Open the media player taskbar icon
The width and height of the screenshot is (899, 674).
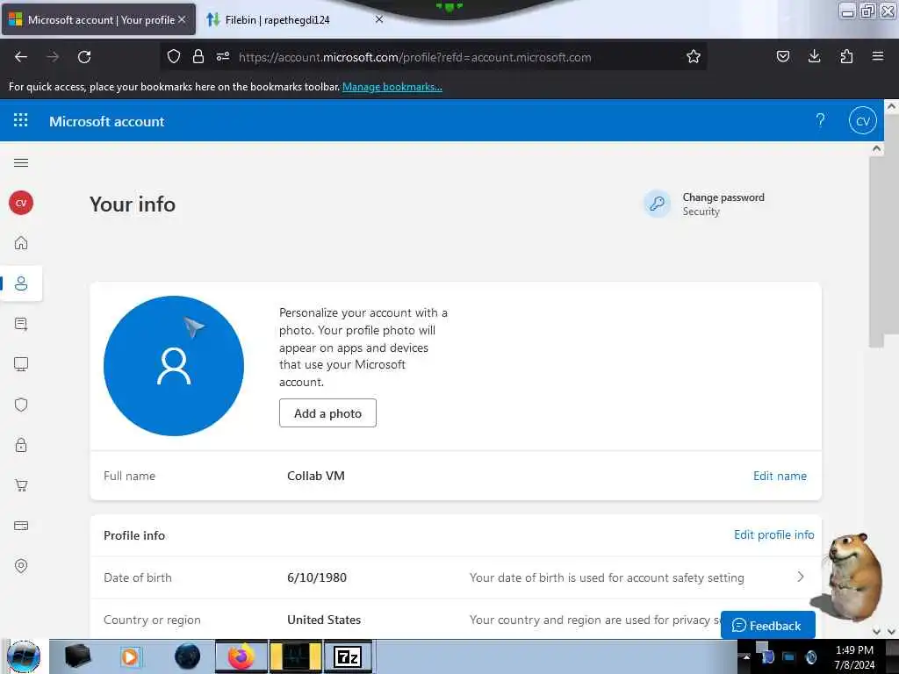click(x=130, y=656)
